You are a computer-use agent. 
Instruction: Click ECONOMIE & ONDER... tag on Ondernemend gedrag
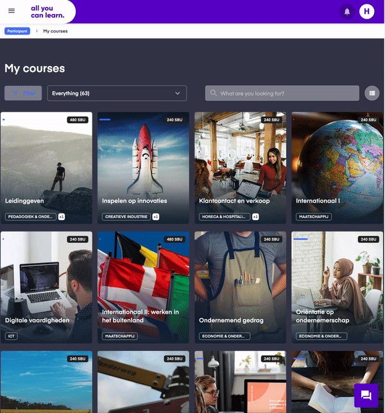click(225, 336)
